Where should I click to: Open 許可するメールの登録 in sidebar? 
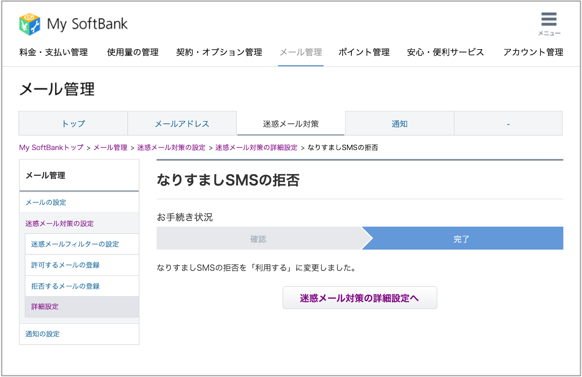point(66,265)
